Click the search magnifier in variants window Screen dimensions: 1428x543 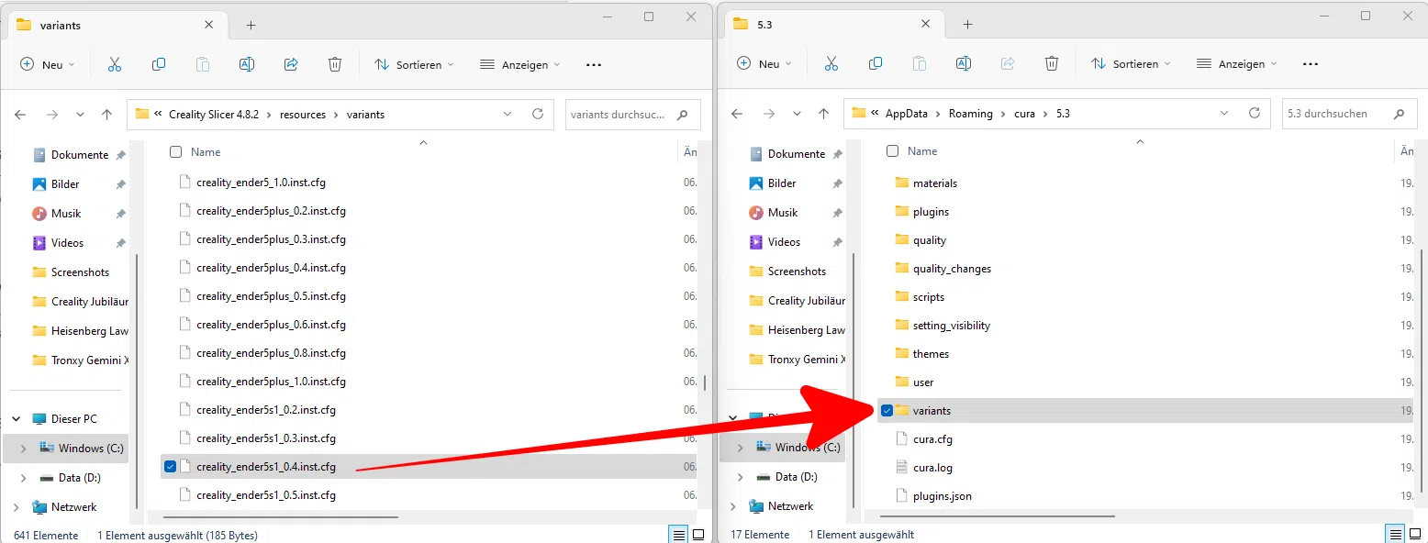click(682, 116)
